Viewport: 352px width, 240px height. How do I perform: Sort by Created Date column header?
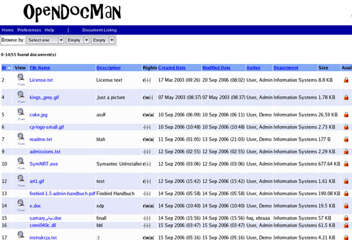click(x=172, y=68)
